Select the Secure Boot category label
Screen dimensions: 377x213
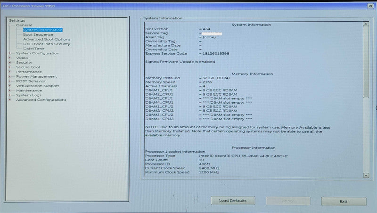coord(28,67)
